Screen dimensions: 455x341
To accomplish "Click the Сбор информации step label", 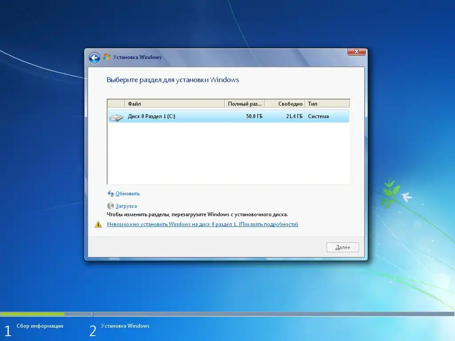I will [x=40, y=326].
